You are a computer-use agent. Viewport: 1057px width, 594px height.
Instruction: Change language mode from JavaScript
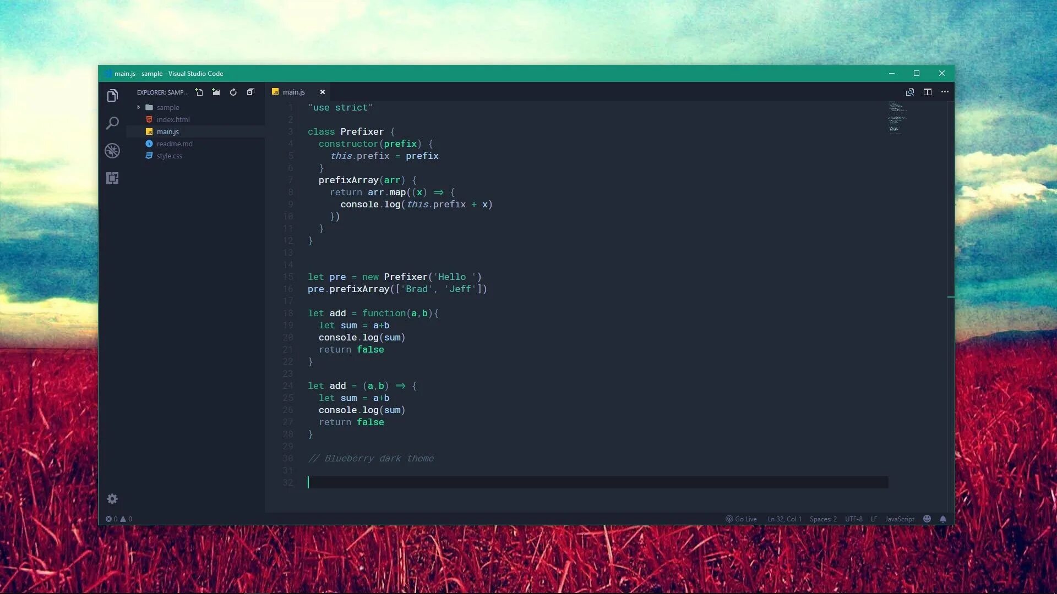(900, 519)
